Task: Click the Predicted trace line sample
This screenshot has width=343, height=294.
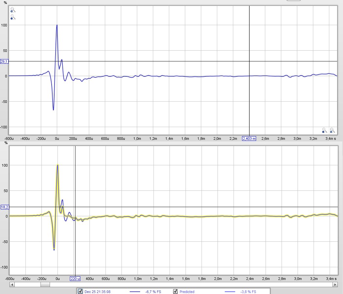Action: click(230, 292)
